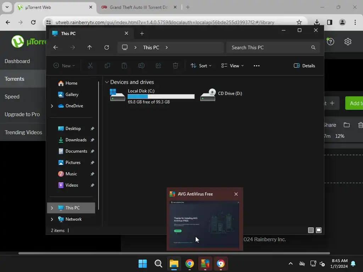Open Windows Start menu
The height and width of the screenshot is (272, 363).
point(143,263)
